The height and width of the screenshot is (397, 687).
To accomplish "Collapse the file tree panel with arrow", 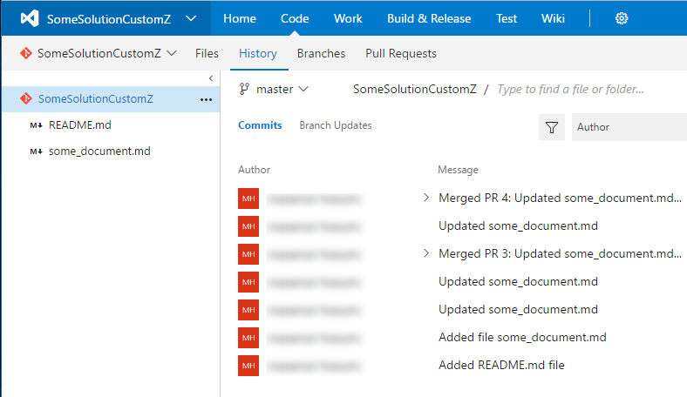I will click(211, 78).
